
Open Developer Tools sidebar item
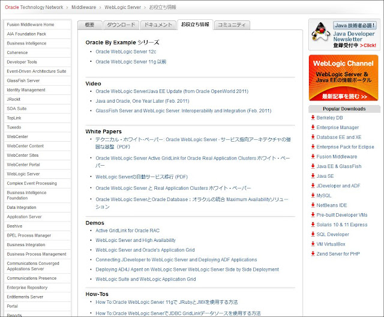point(37,62)
